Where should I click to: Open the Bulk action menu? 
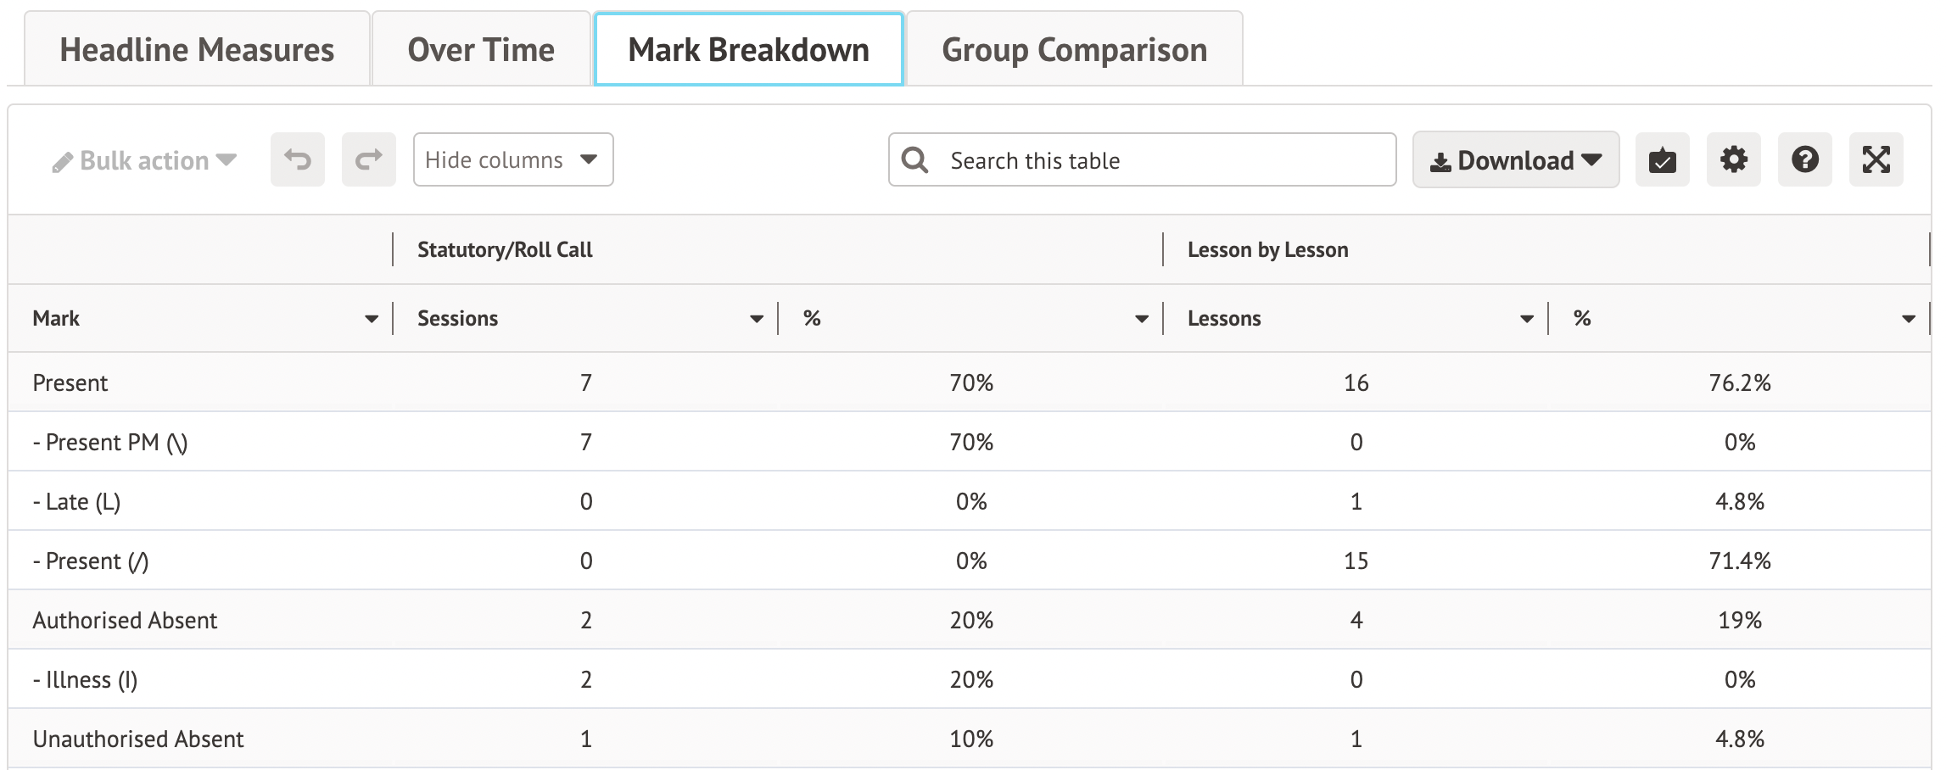(144, 160)
